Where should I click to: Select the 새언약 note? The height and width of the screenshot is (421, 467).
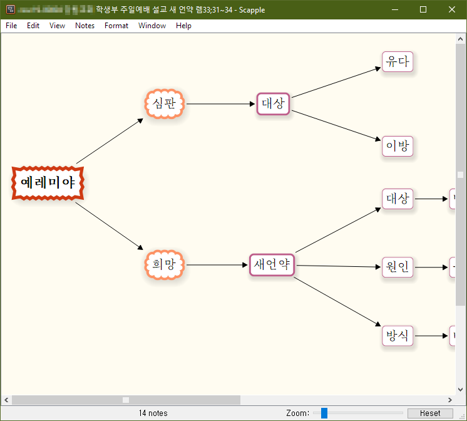point(272,265)
